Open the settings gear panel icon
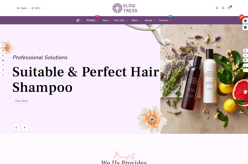The image size is (248, 164). tap(245, 21)
